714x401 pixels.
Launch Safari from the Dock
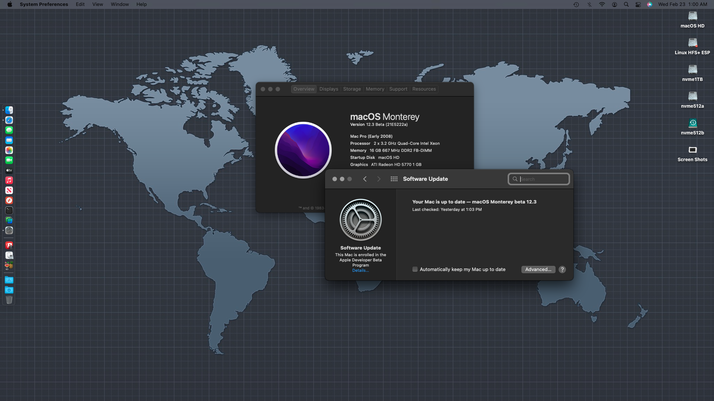coord(9,120)
